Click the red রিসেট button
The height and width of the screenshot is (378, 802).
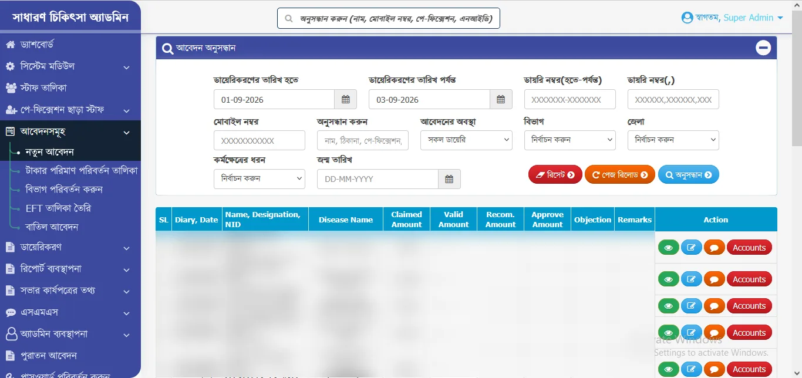[555, 175]
